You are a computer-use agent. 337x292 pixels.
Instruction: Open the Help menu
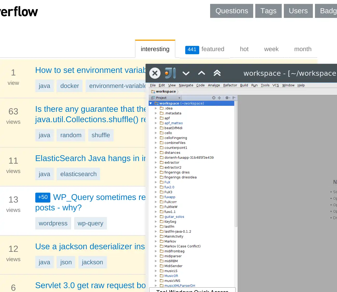301,85
